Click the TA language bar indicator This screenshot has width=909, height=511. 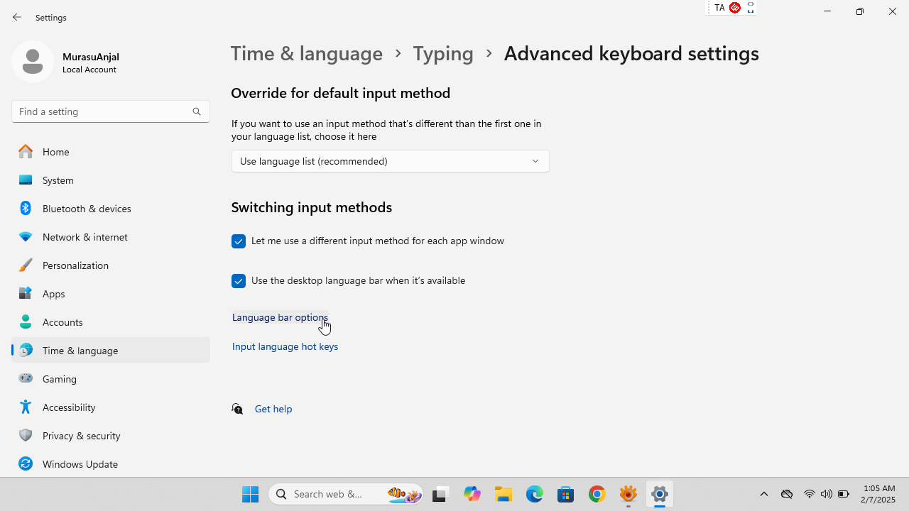pos(719,8)
